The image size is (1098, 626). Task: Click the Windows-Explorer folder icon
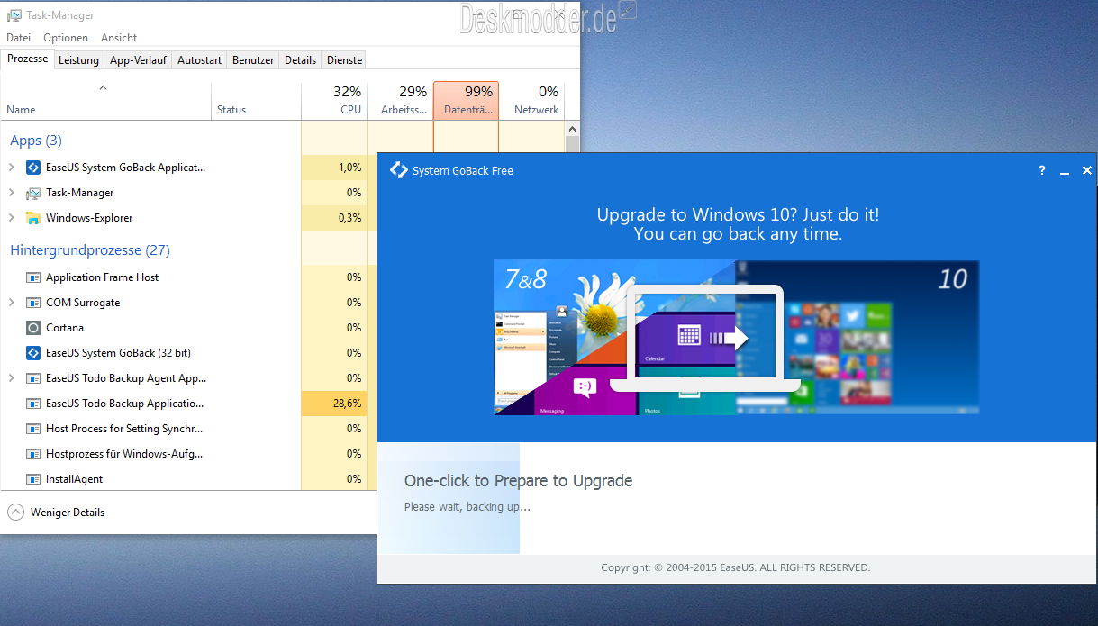coord(33,218)
